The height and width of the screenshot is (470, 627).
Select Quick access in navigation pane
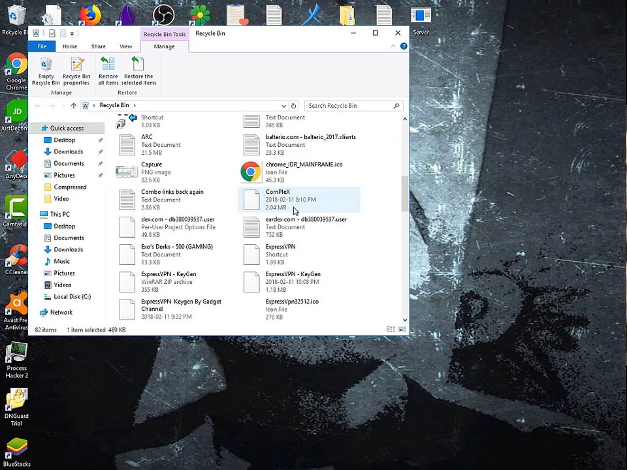tap(67, 129)
